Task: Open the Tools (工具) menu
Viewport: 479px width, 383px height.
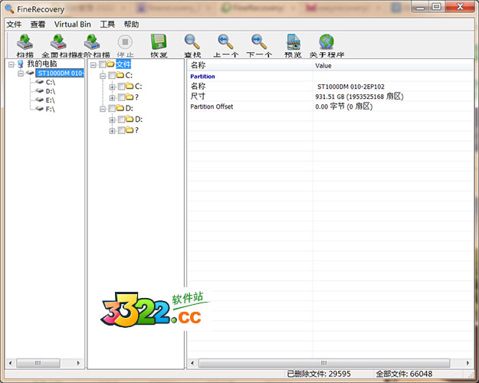Action: pyautogui.click(x=107, y=24)
